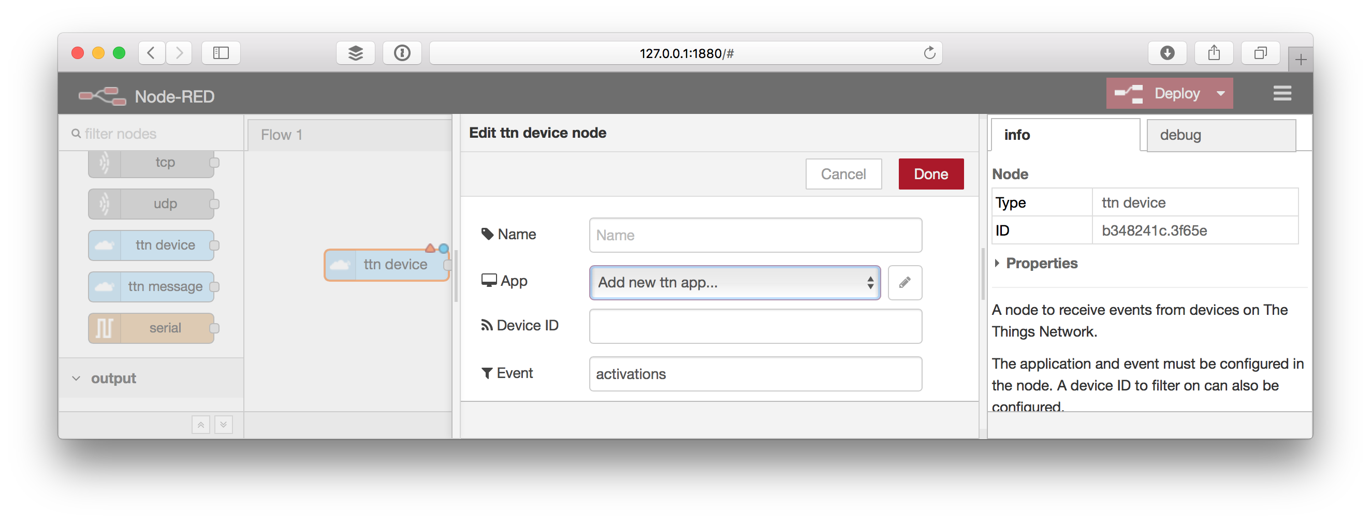Click the Cancel button

(843, 174)
